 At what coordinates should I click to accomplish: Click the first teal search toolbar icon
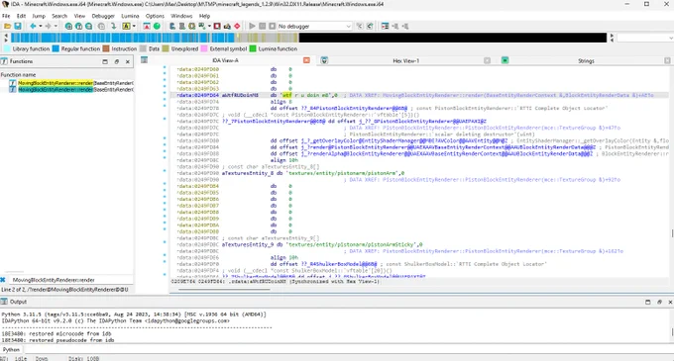point(68,26)
